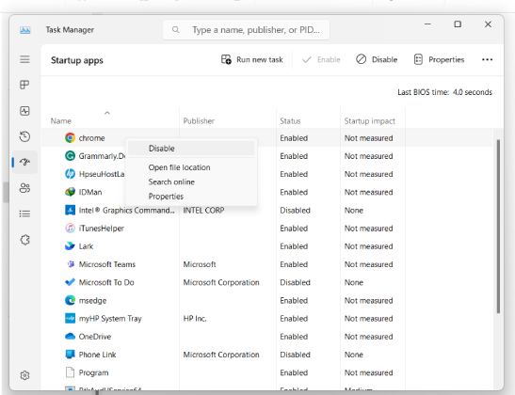
Task: Click the myHP System Tray icon
Action: click(x=70, y=318)
